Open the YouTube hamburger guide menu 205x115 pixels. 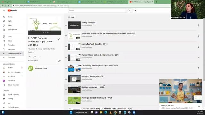pos(4,11)
